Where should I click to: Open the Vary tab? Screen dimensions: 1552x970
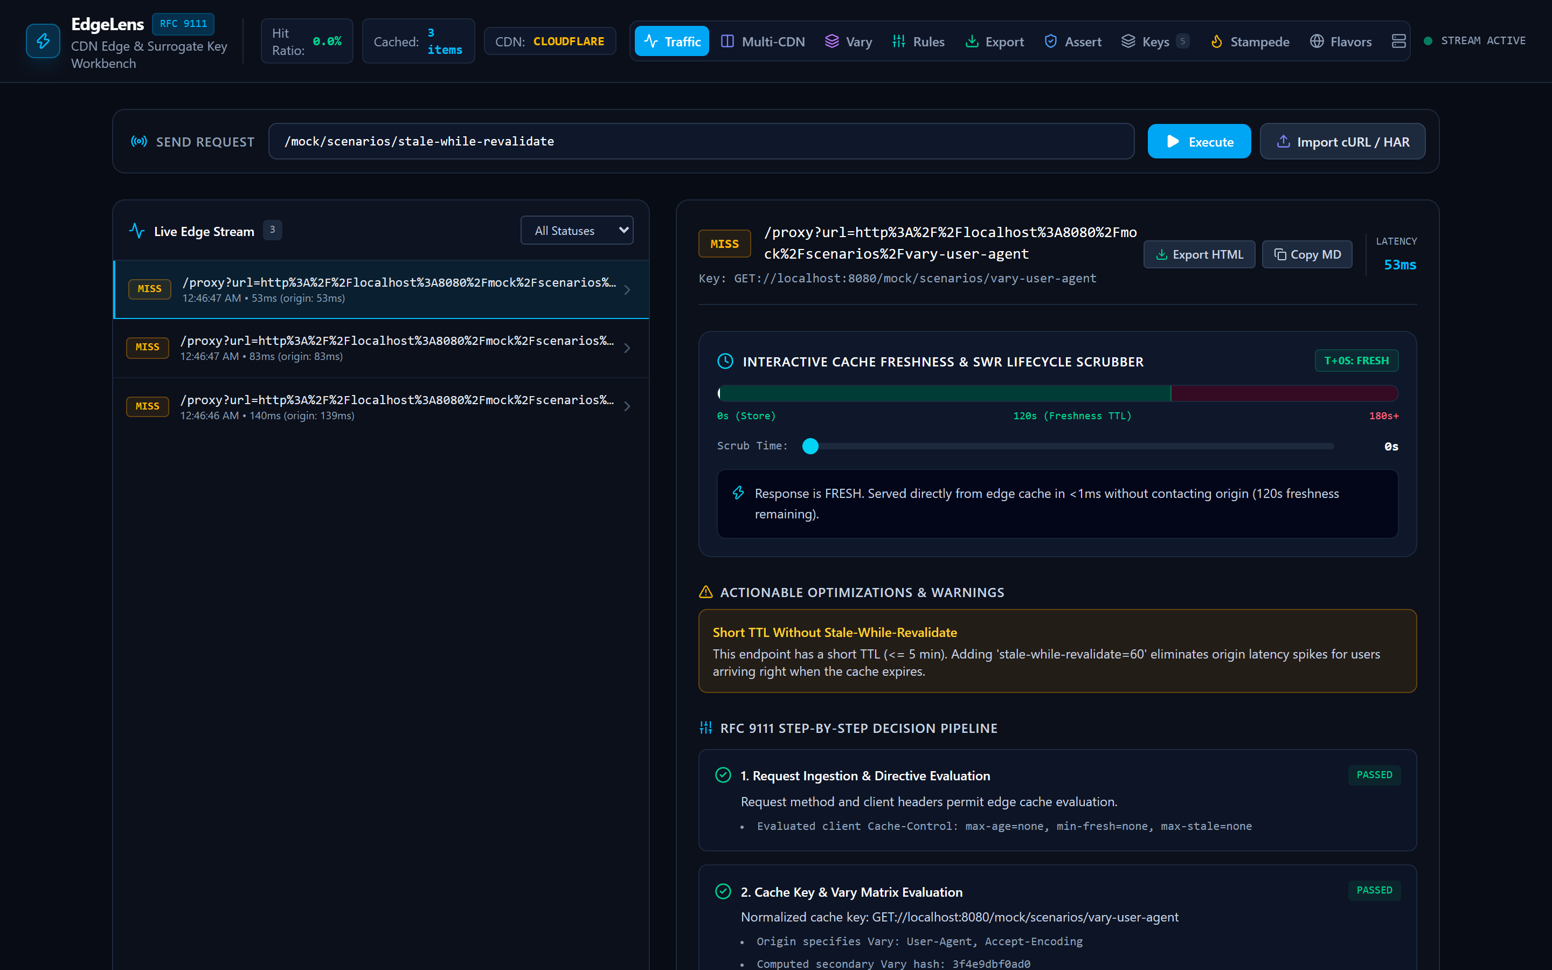(x=848, y=41)
